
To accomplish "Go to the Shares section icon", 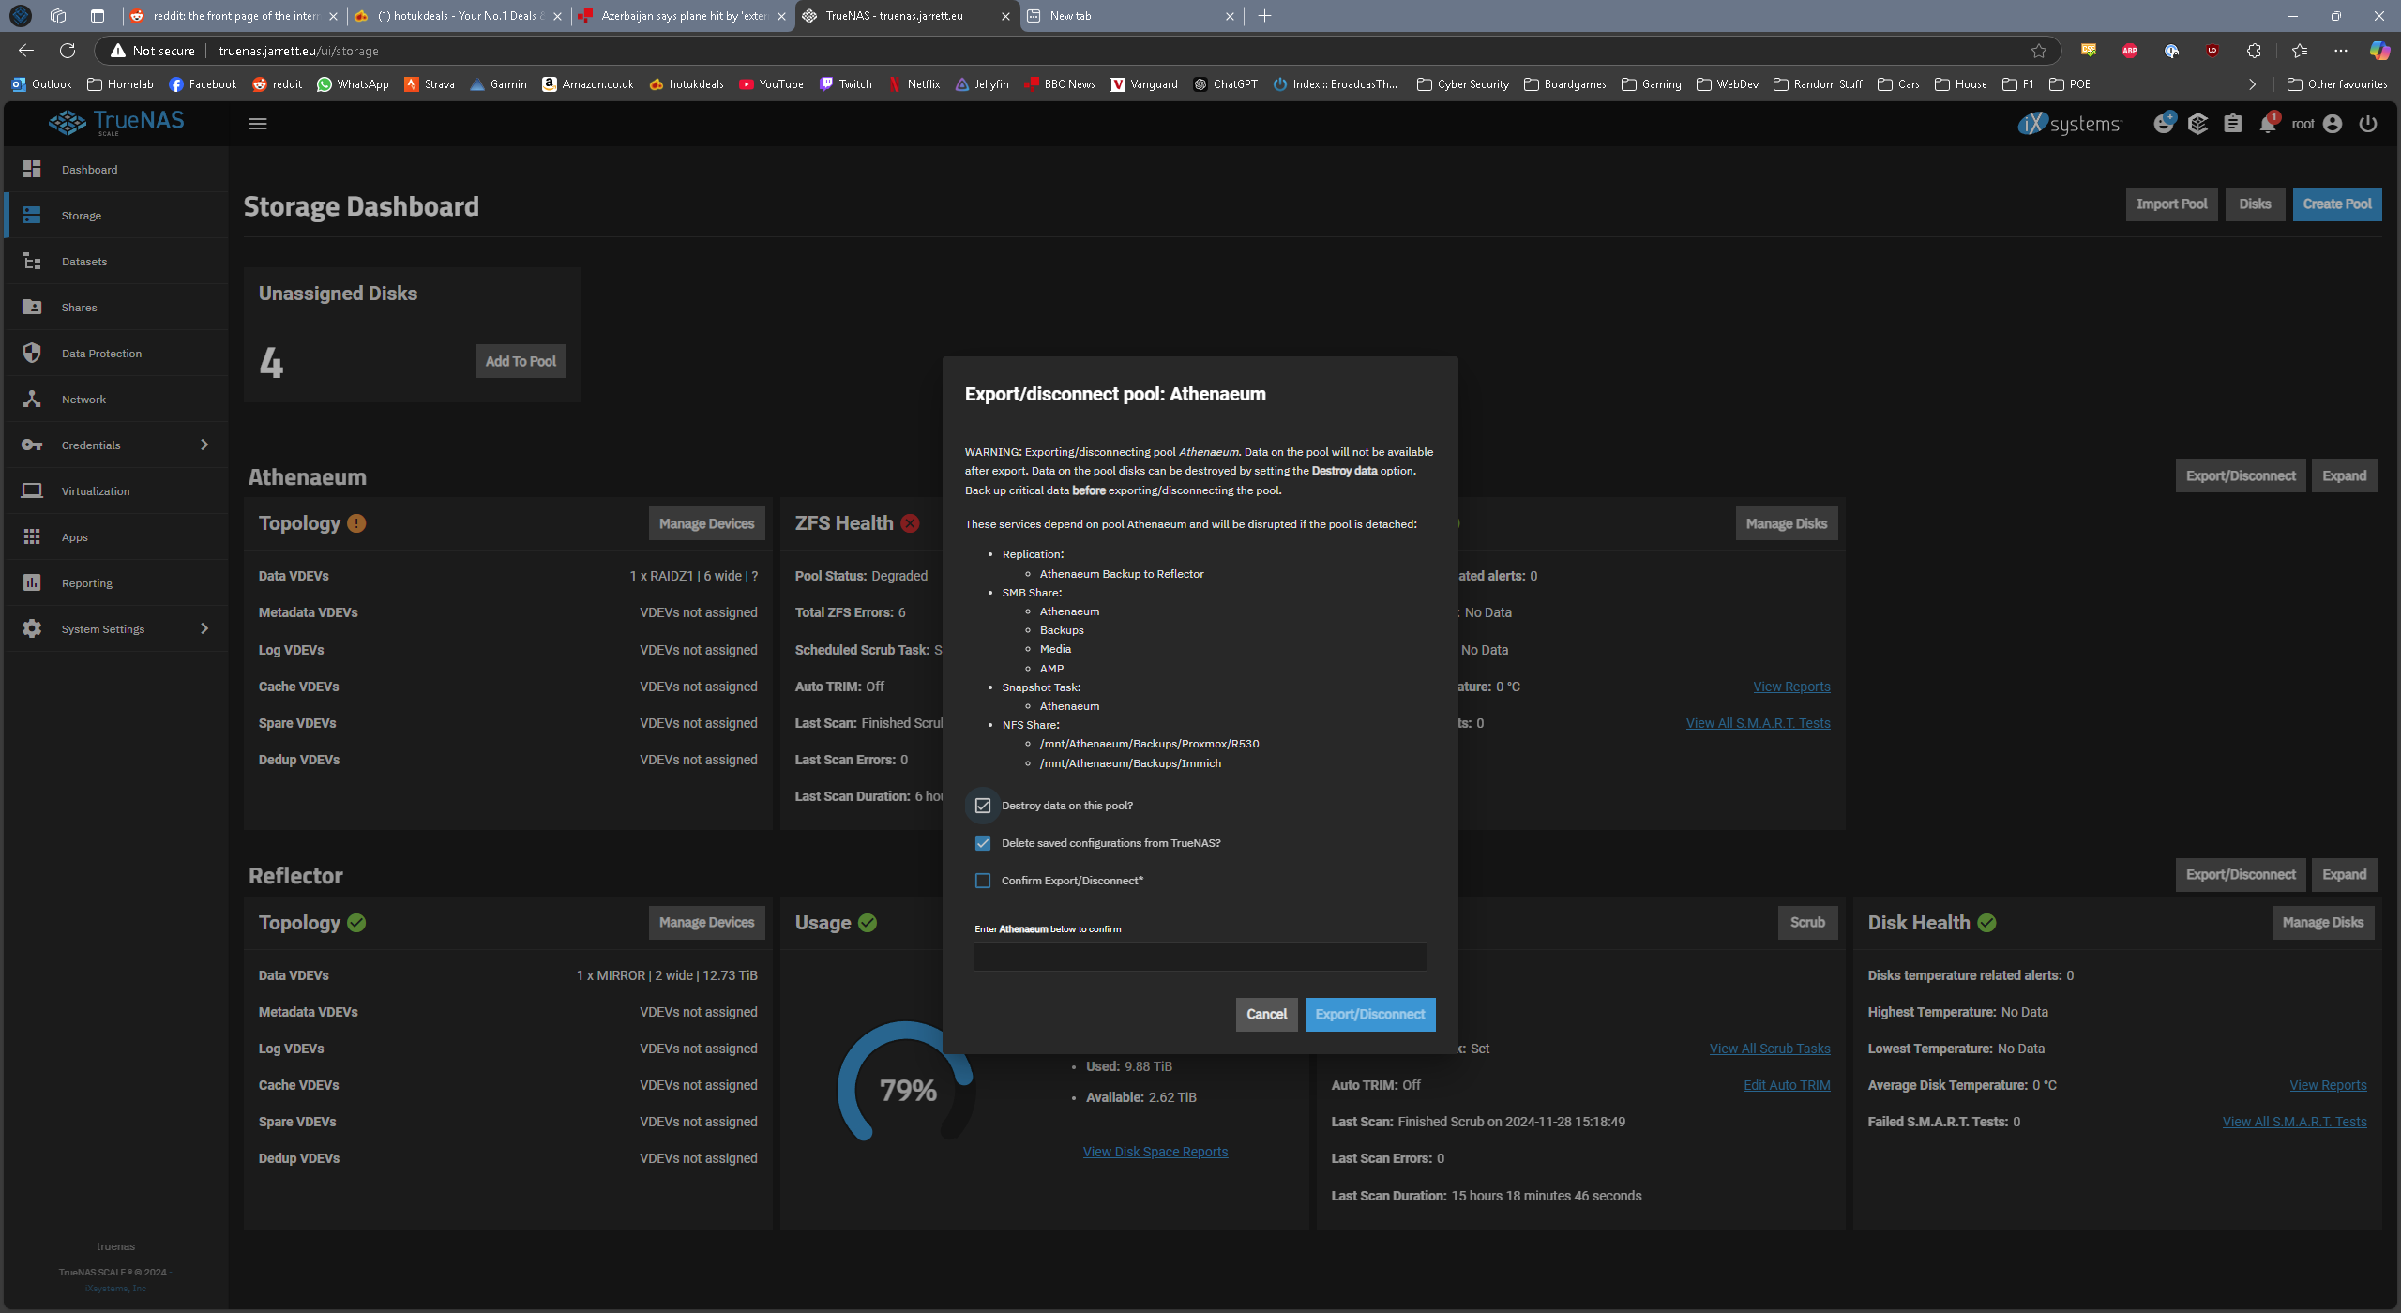I will (x=32, y=307).
